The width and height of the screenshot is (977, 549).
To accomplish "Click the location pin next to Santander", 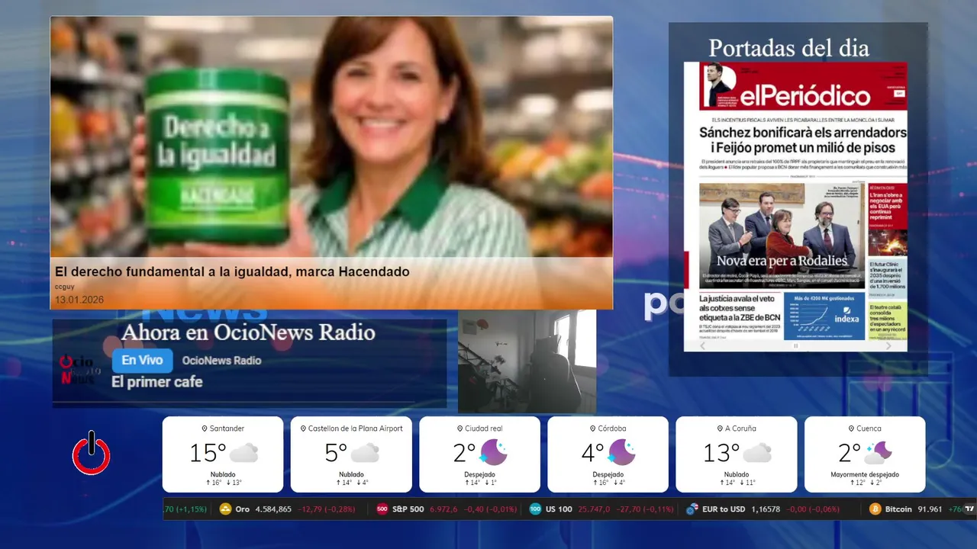I will click(205, 429).
